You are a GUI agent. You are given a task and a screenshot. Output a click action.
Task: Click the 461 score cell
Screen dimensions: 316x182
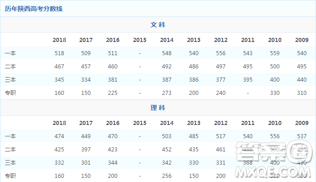221,150
